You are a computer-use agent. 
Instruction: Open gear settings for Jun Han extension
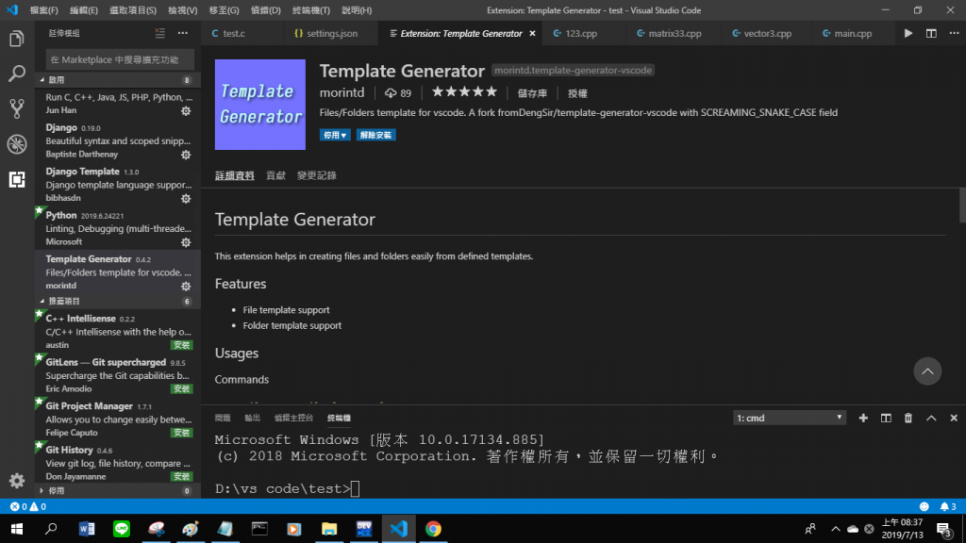(186, 111)
